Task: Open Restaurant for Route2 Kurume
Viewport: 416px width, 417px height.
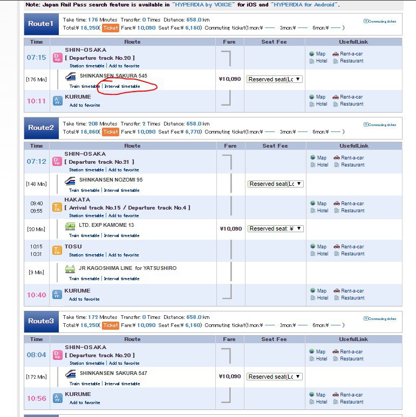Action: point(350,298)
